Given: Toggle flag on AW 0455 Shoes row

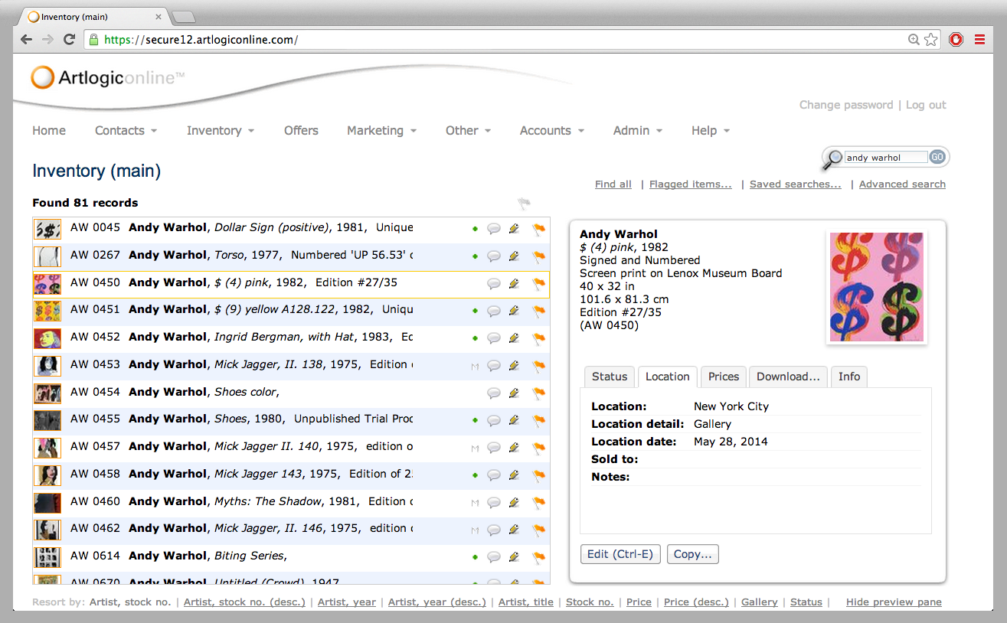Looking at the screenshot, I should (538, 419).
